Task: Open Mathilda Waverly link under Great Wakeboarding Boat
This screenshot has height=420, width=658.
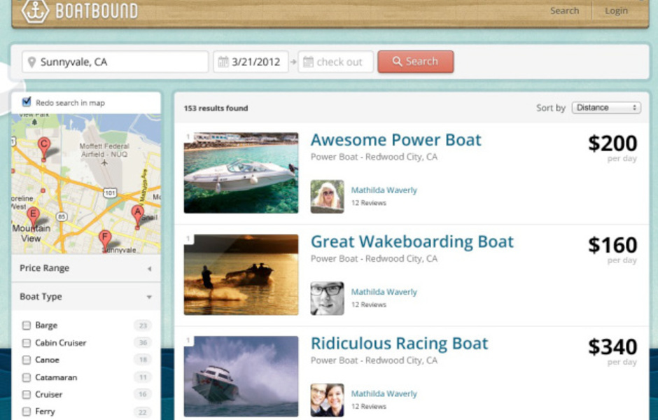Action: [x=384, y=292]
